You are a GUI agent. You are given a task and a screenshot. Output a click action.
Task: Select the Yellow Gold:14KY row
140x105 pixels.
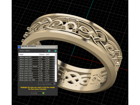coord(36,62)
